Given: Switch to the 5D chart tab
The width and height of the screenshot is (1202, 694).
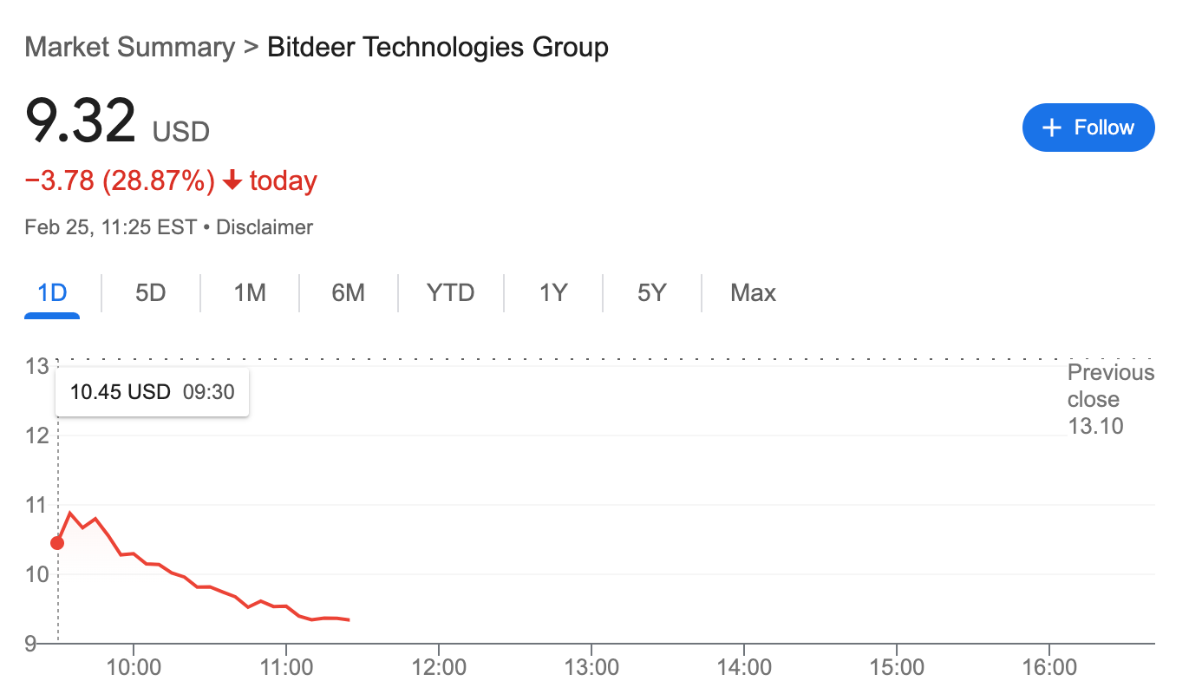Looking at the screenshot, I should (x=150, y=293).
